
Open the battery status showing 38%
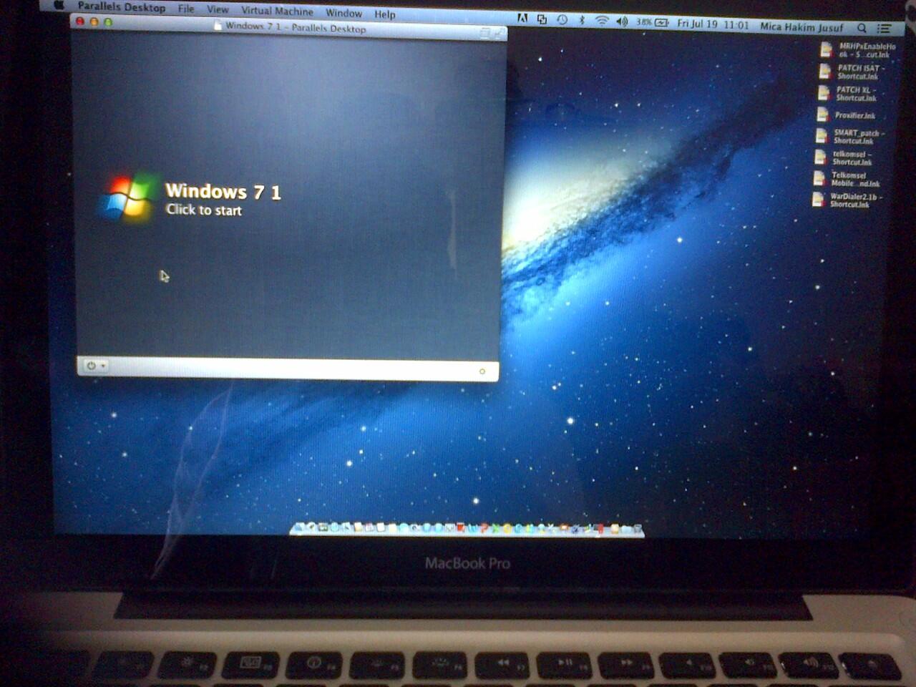[653, 22]
